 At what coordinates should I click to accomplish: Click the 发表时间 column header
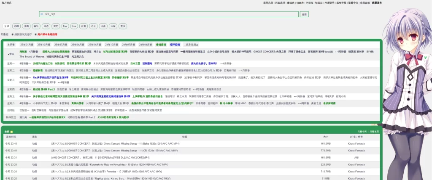tap(11, 137)
